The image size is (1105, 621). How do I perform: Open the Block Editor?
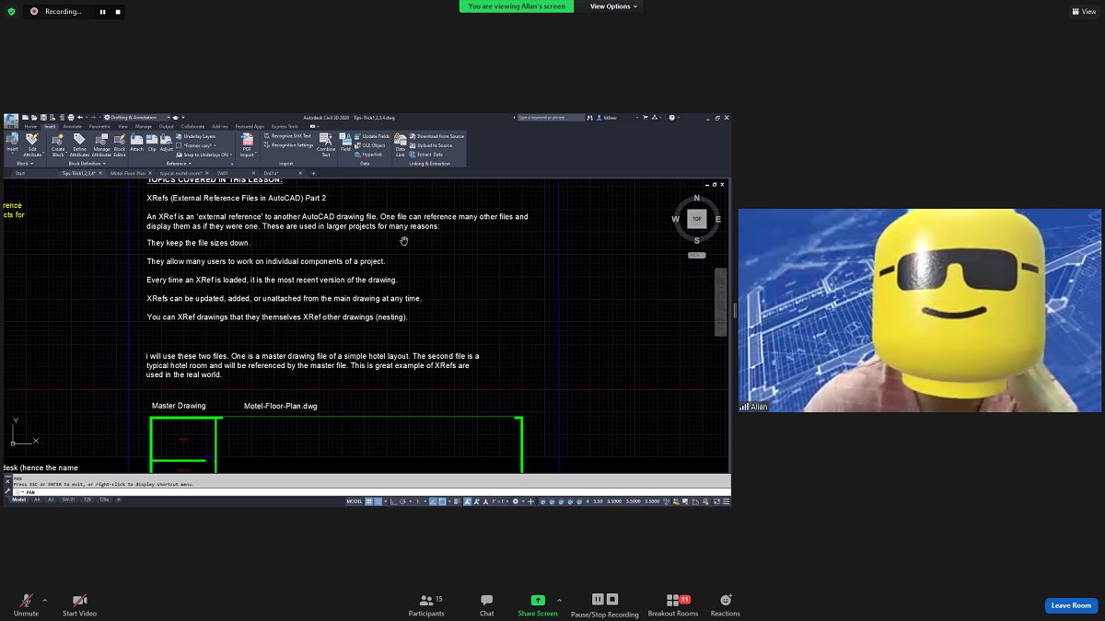[120, 144]
